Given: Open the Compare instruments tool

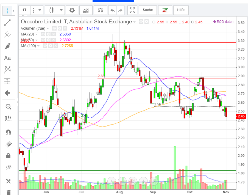Looking at the screenshot, I should (x=100, y=10).
